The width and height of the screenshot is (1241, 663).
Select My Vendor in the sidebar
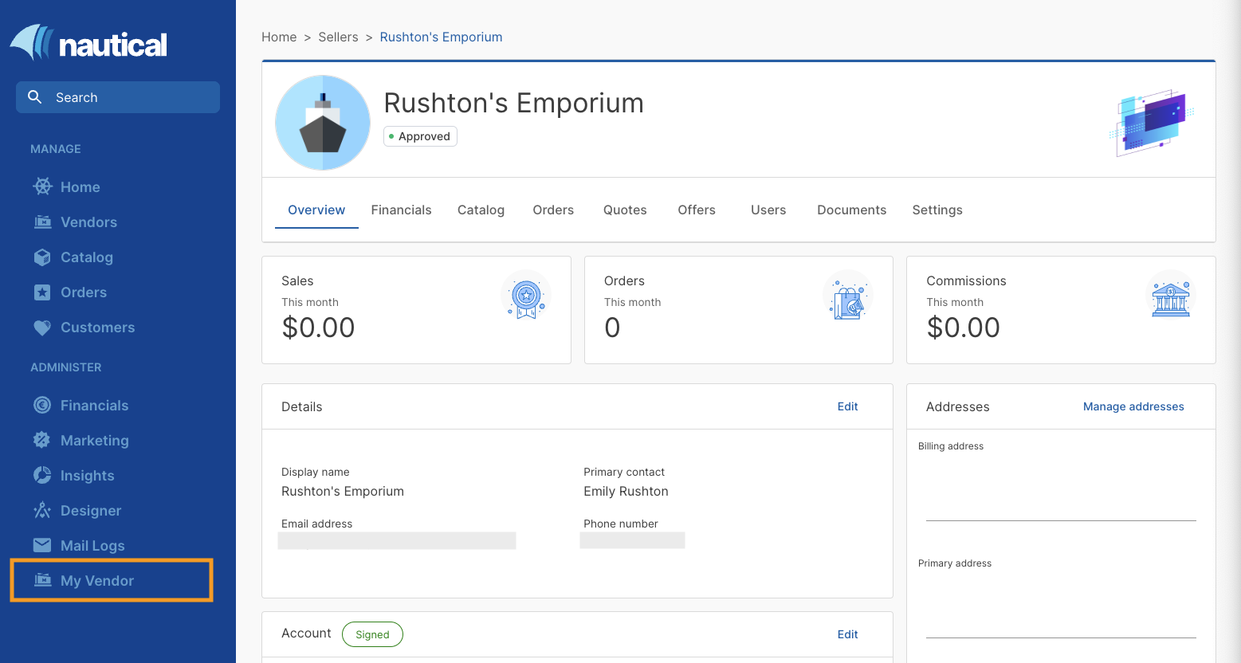(x=96, y=581)
